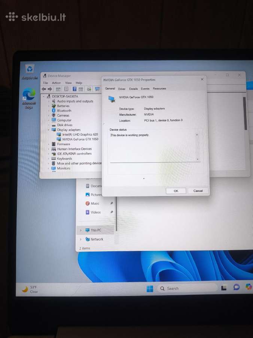Expand the Firmware category arrow

pyautogui.click(x=49, y=144)
